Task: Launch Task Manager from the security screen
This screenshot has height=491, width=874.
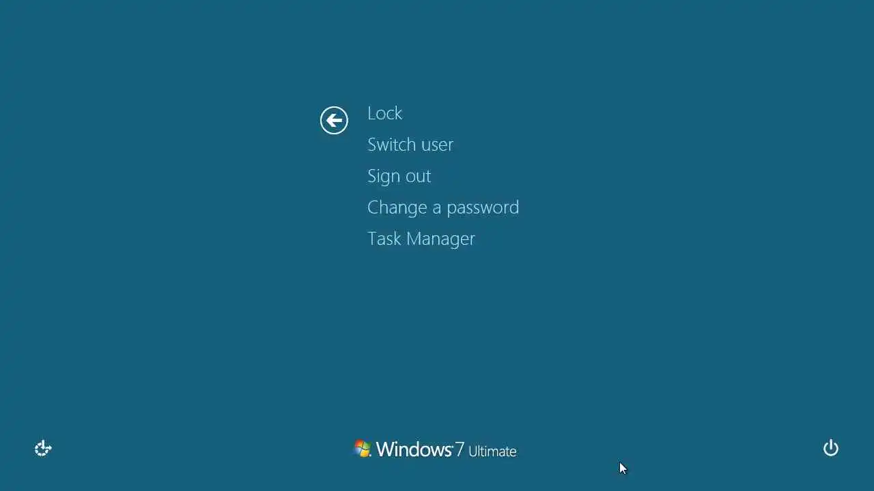Action: click(x=421, y=239)
